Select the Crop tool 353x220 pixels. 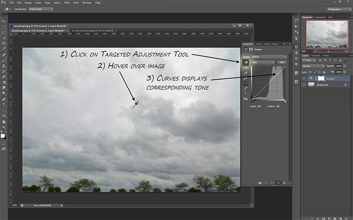tap(4, 43)
